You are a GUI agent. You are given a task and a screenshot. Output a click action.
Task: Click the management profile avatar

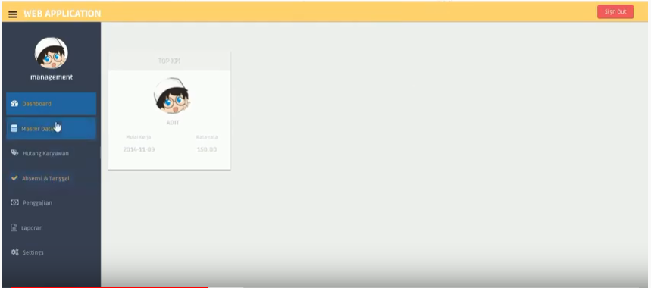[x=52, y=53]
